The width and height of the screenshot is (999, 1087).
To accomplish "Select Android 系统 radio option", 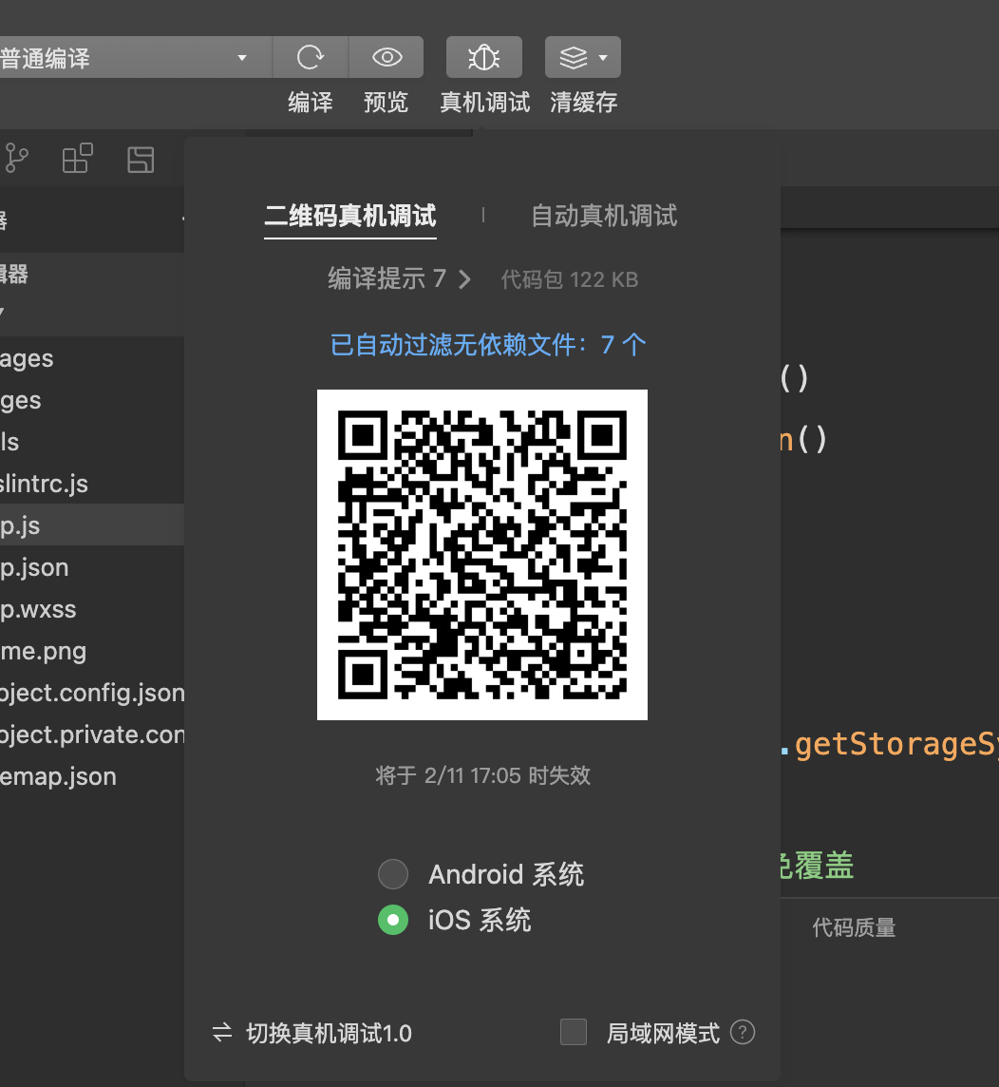I will pos(393,874).
